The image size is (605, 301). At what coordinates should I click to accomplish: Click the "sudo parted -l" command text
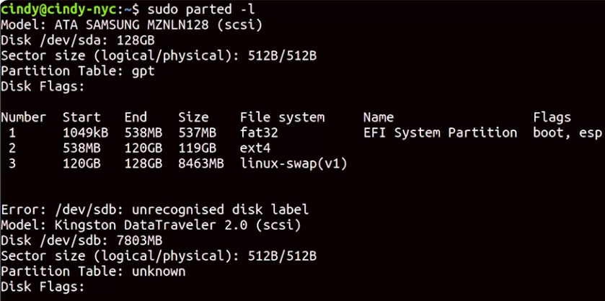[201, 9]
